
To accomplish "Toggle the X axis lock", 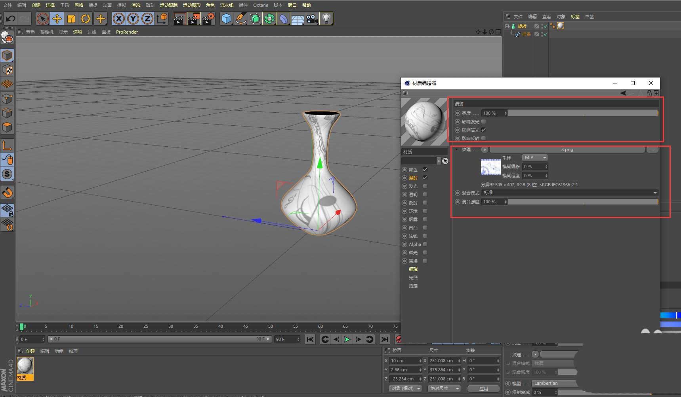I will 118,19.
